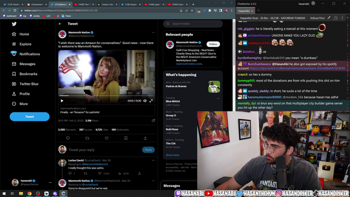This screenshot has width=350, height=197.
Task: Go back using arrow beside Tweet heading
Action: tap(60, 24)
